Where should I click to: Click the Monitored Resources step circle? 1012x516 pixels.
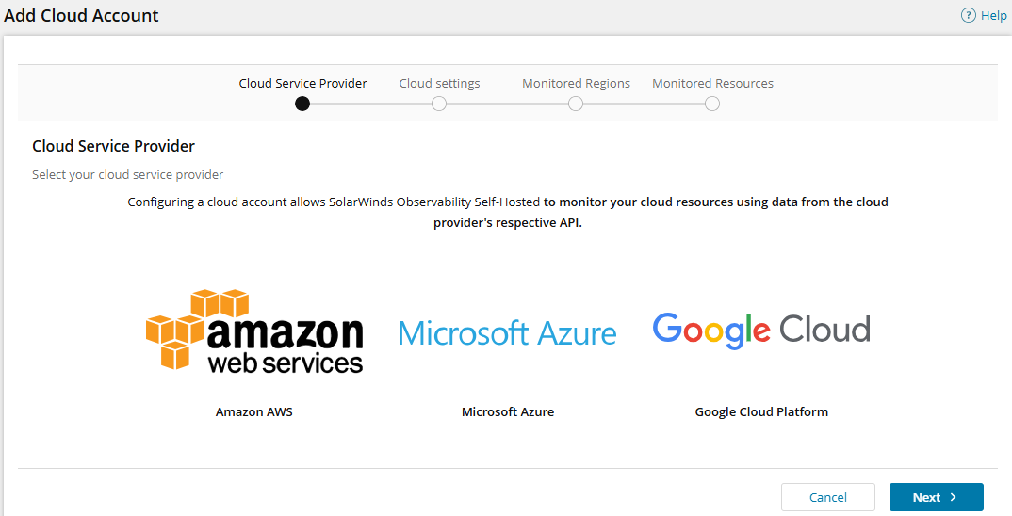[x=712, y=104]
